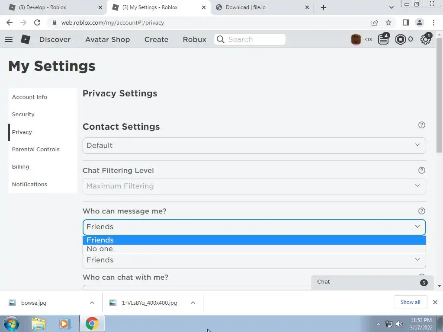Open a new browser tab
Viewport: 443px width, 332px height.
(x=324, y=7)
